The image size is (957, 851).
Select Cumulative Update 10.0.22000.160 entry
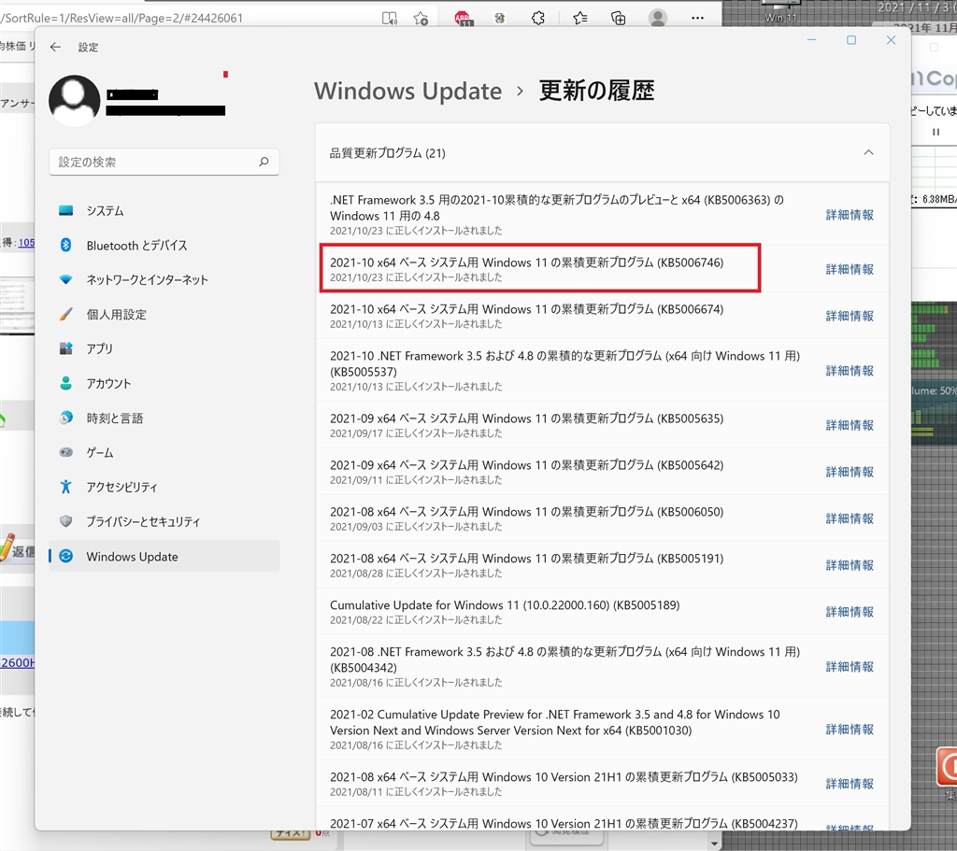[x=505, y=605]
